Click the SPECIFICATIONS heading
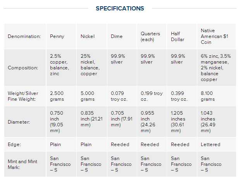 click(120, 9)
